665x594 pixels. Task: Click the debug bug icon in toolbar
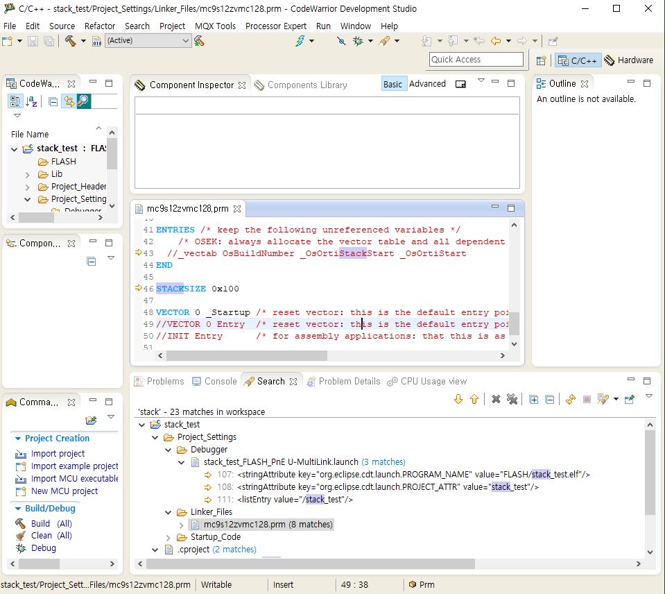point(358,41)
